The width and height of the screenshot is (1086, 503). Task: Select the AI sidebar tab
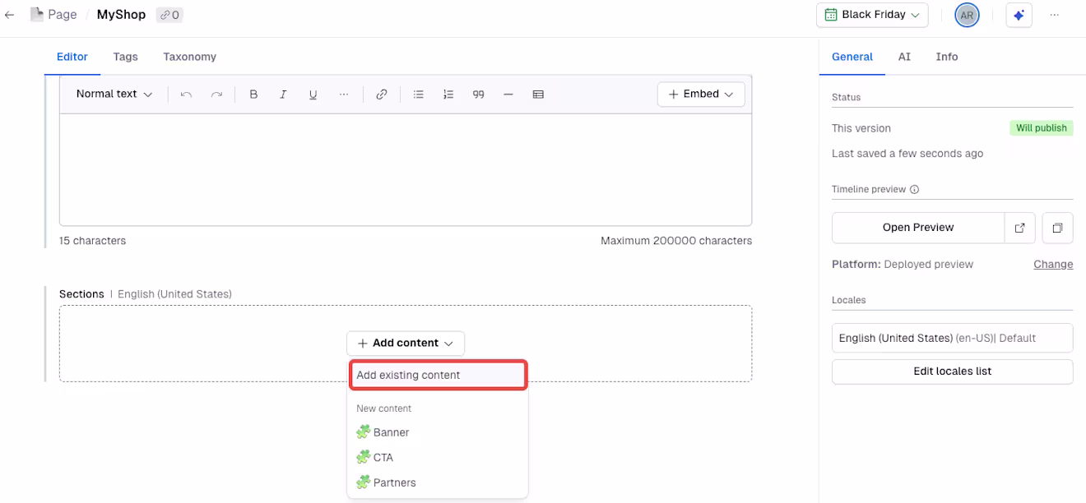coord(904,57)
